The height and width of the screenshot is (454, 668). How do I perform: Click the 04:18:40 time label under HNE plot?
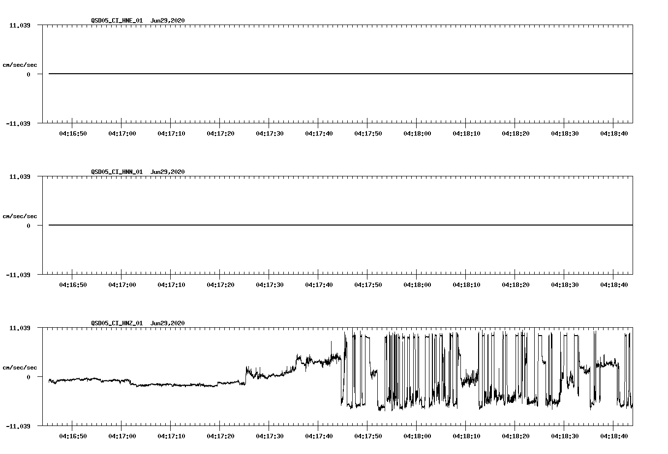[614, 134]
